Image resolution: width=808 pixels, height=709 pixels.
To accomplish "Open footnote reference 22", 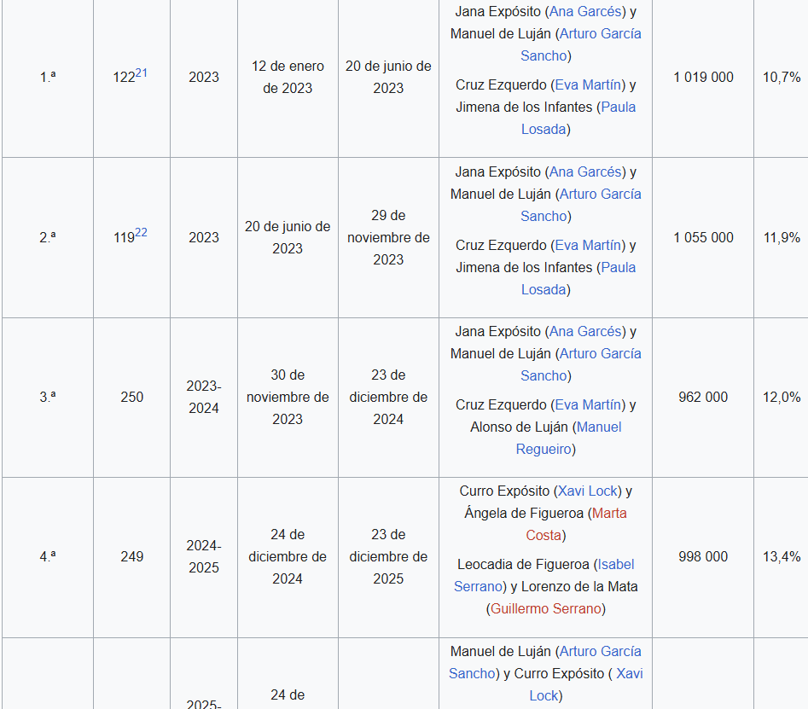I will [x=141, y=232].
